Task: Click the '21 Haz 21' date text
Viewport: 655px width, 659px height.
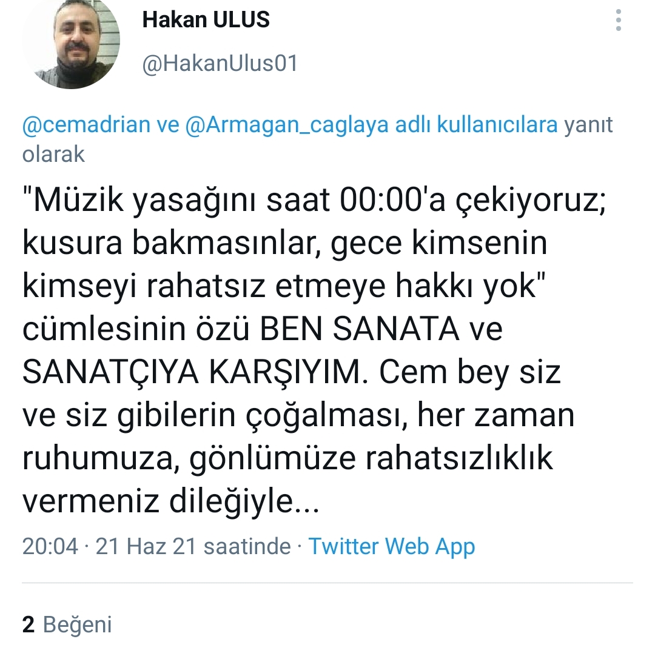Action: (x=146, y=546)
